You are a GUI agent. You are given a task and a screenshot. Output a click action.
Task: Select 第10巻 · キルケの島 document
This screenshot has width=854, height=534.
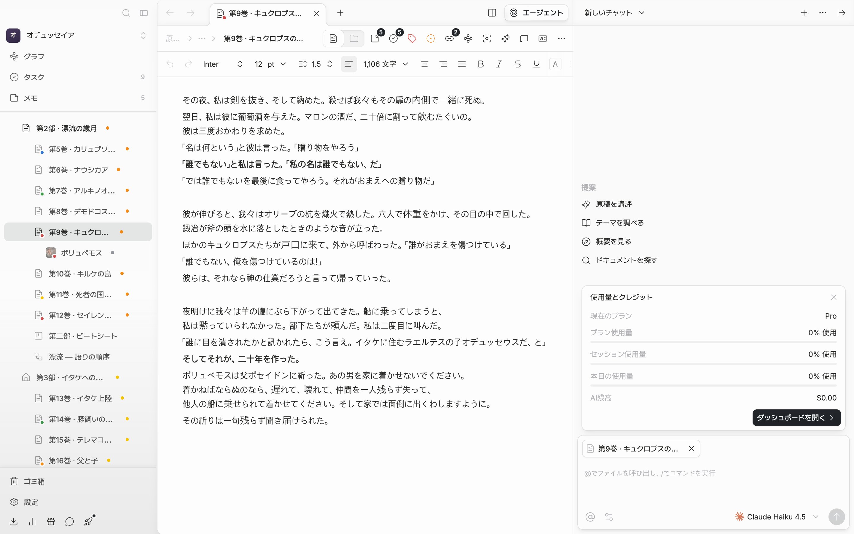(78, 274)
